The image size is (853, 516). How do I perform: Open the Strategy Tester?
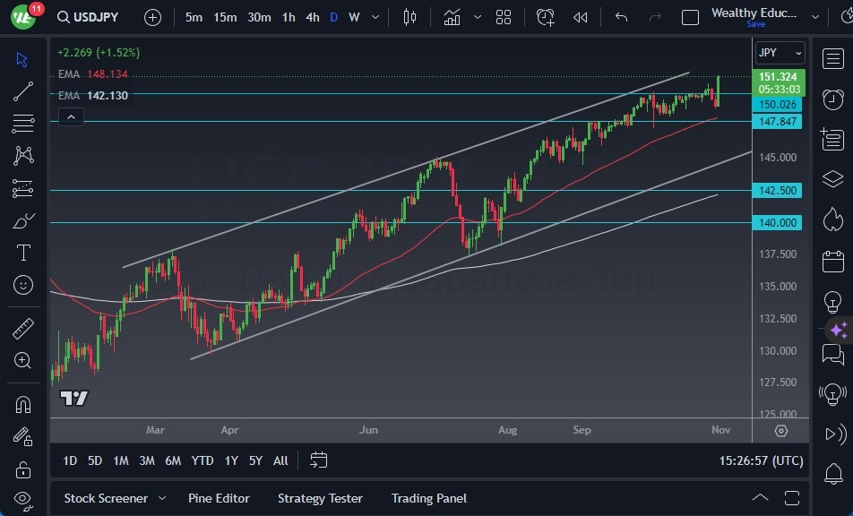tap(320, 498)
